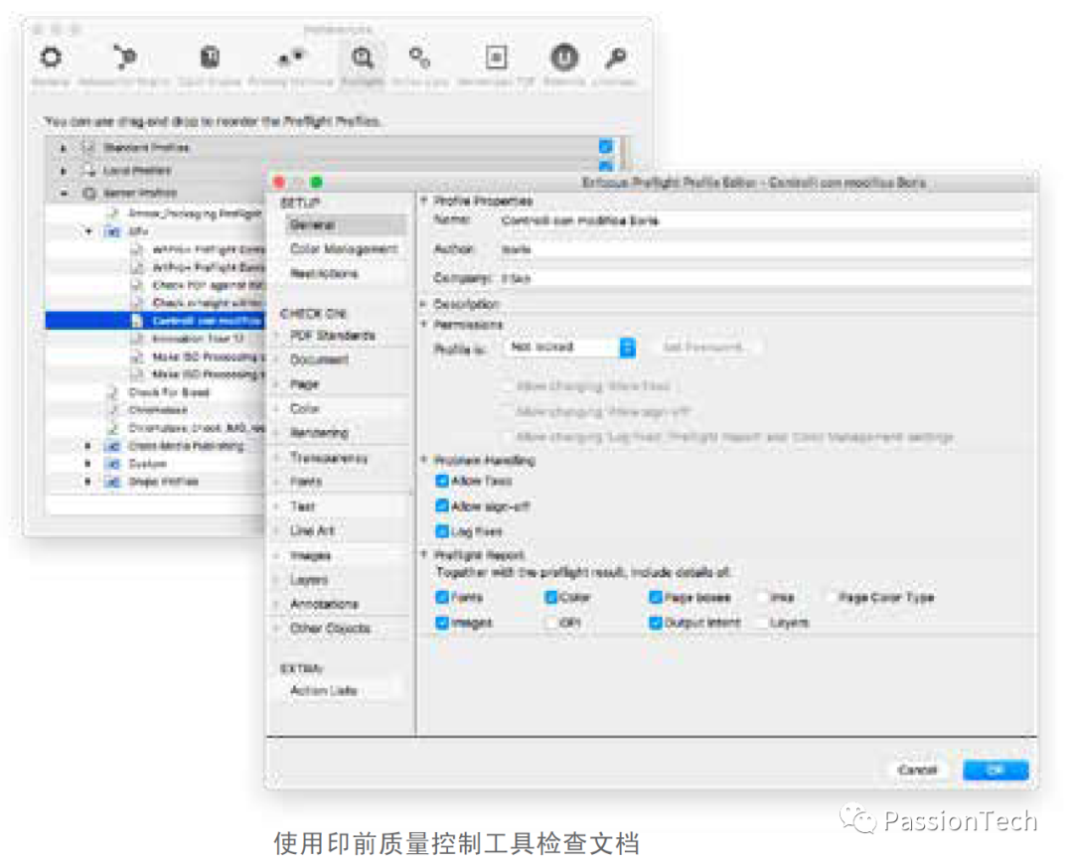Open the Profile is Not locked dropdown

point(570,348)
